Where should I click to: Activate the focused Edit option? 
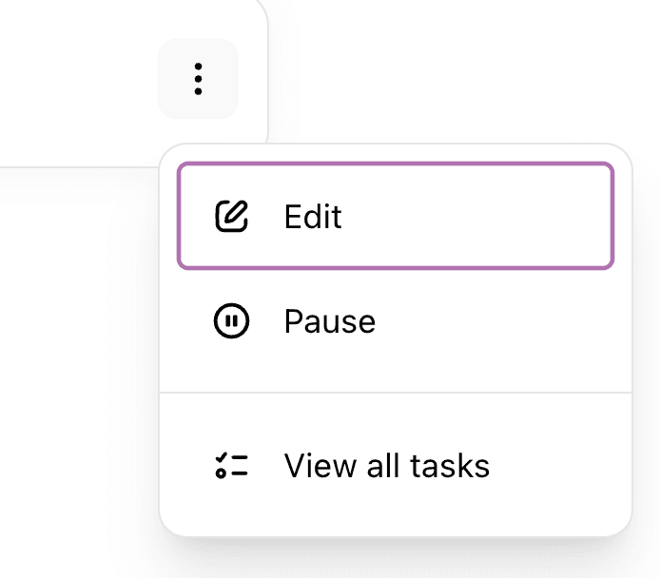tap(395, 217)
